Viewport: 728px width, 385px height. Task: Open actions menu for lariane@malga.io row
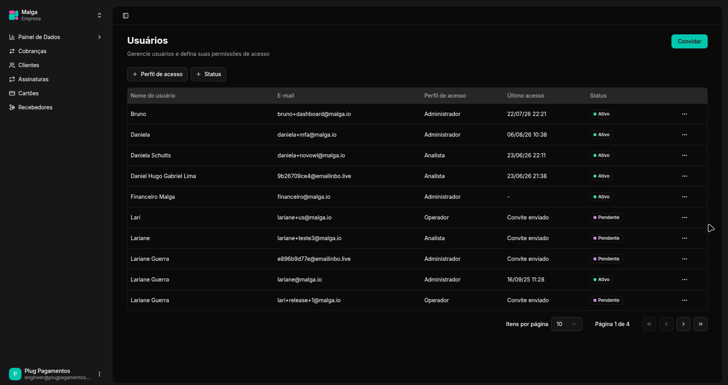685,280
